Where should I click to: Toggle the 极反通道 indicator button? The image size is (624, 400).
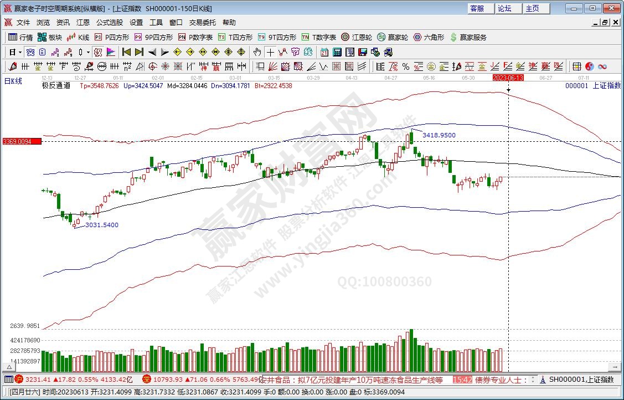pos(97,52)
